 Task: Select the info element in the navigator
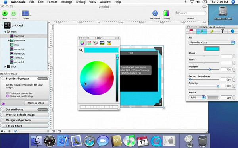tap(16, 45)
